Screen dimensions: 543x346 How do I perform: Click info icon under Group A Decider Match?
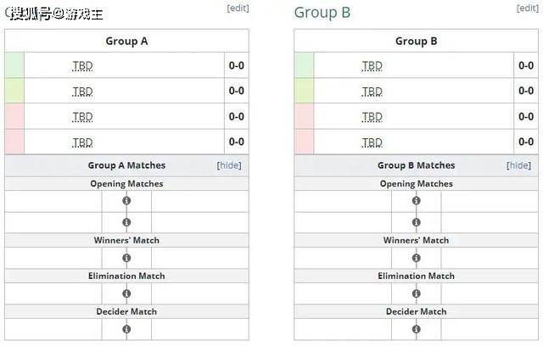126,329
